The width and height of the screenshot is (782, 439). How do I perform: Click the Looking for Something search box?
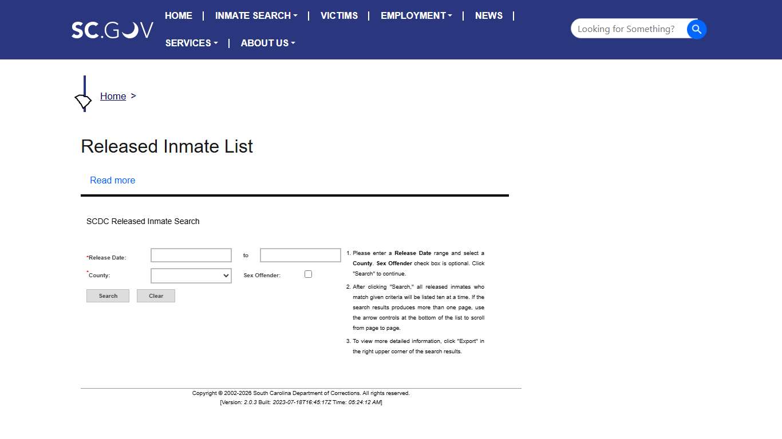pyautogui.click(x=627, y=29)
